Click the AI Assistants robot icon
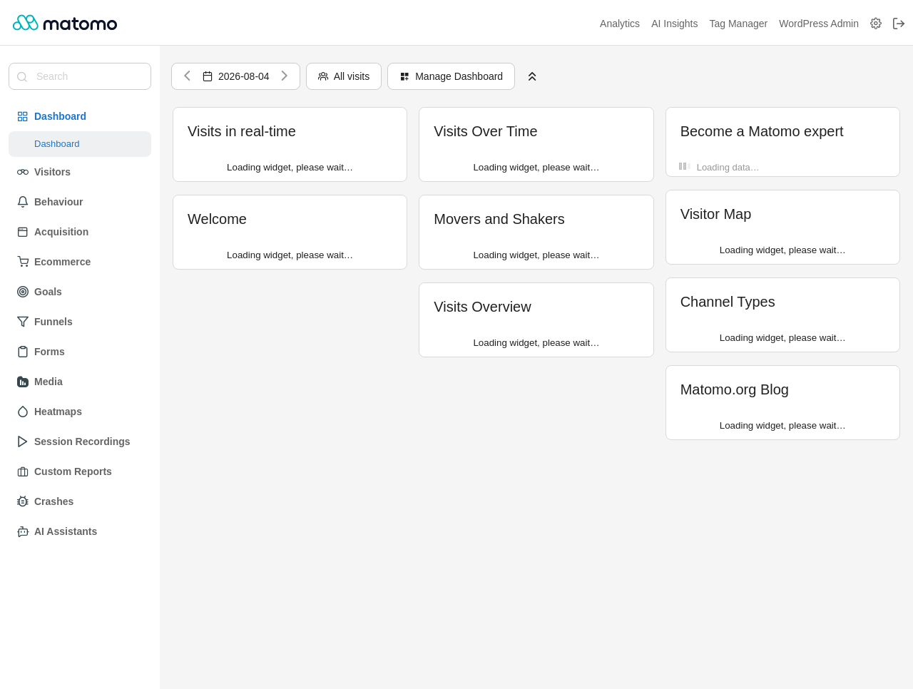Screen dimensions: 913x689 coord(23,531)
